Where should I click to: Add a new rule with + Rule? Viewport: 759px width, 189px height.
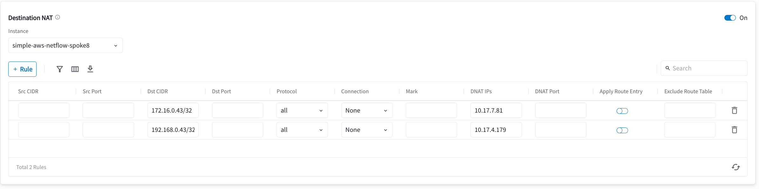coord(23,69)
